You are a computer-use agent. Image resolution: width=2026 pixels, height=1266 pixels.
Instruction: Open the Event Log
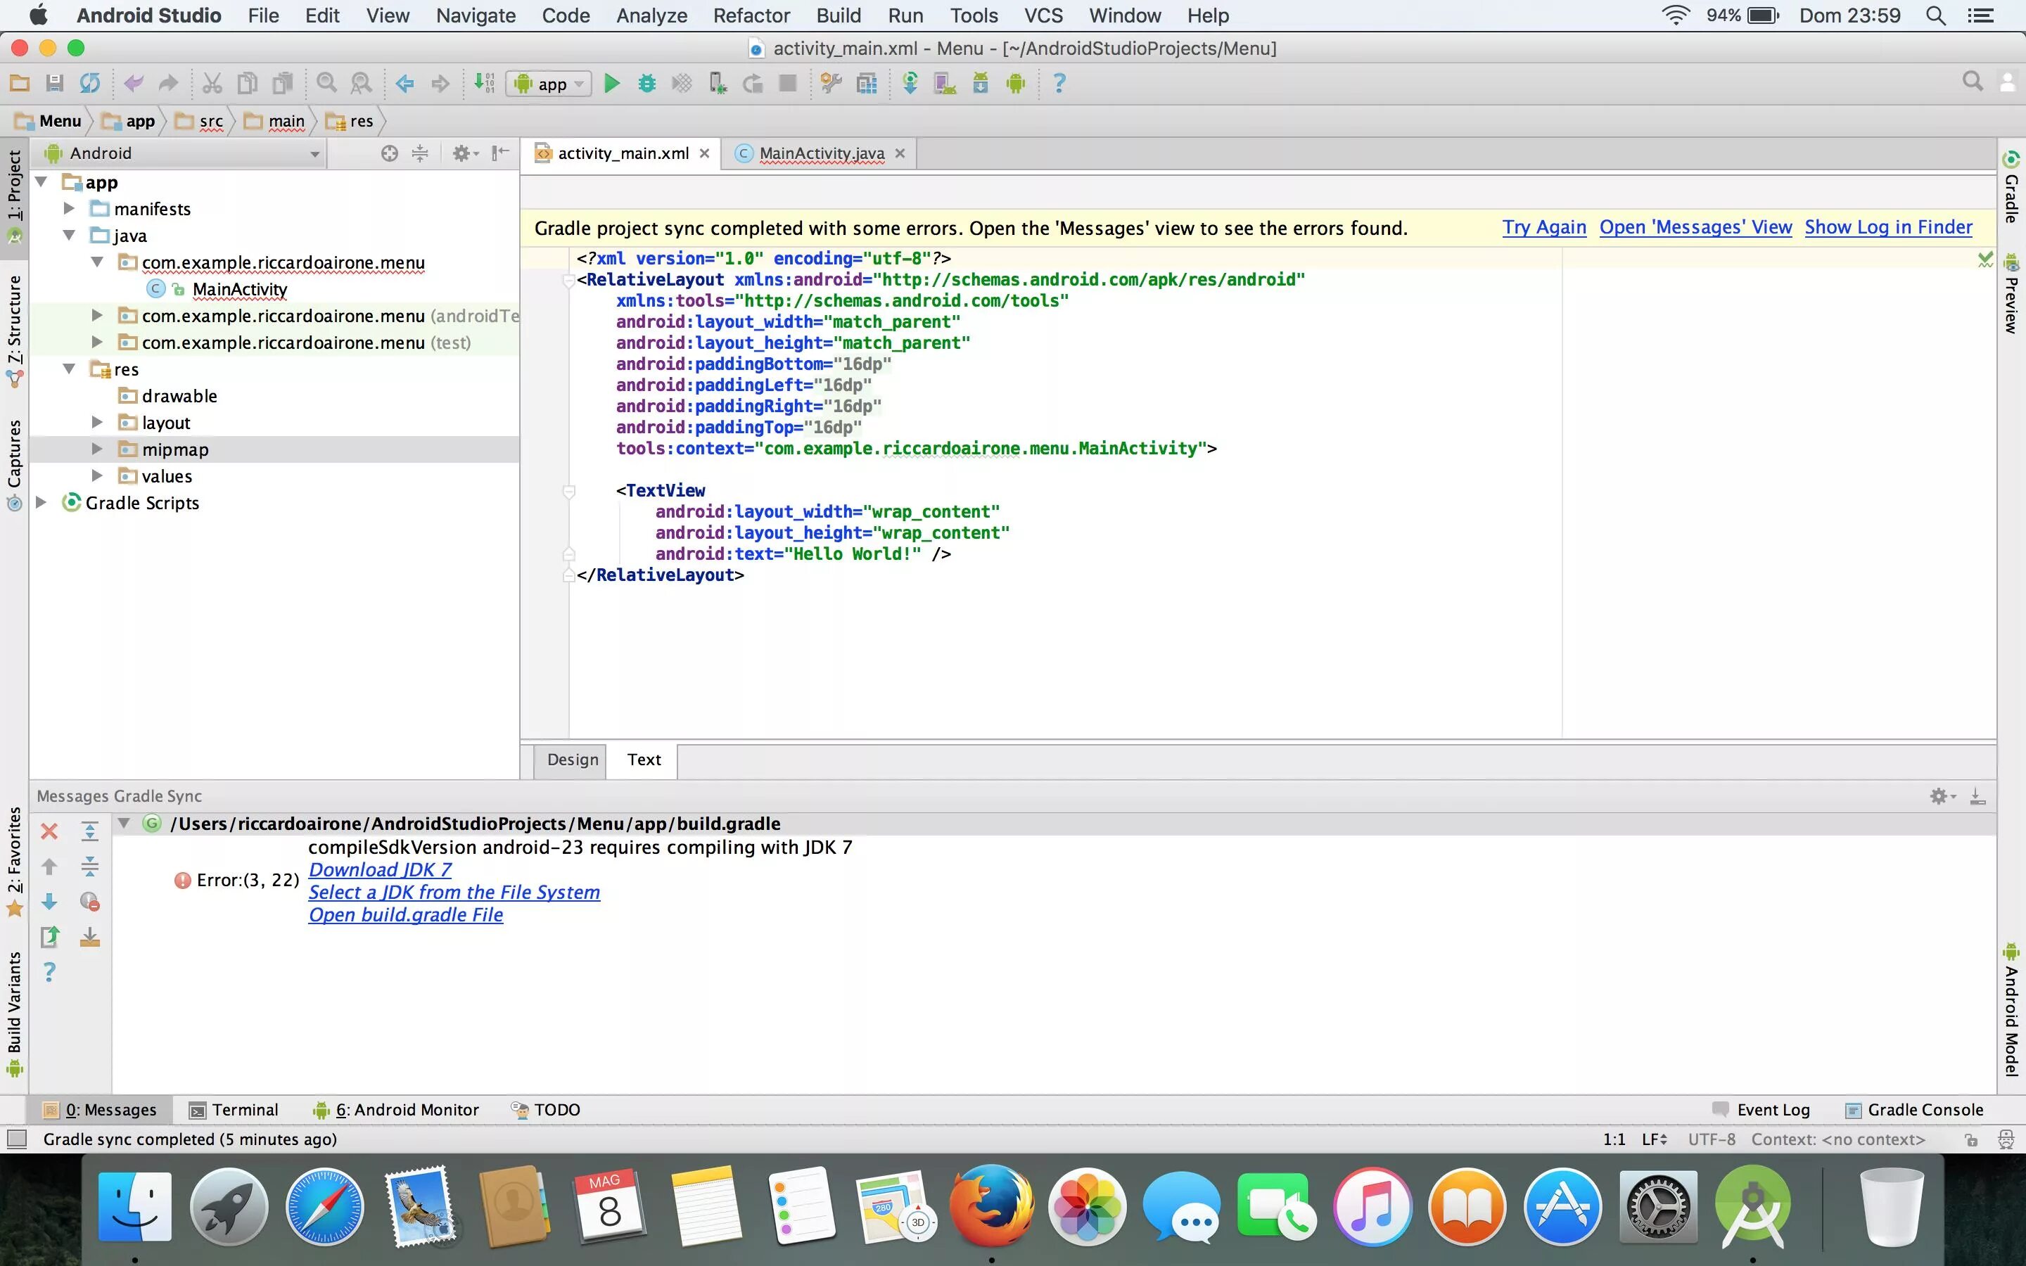(1761, 1109)
